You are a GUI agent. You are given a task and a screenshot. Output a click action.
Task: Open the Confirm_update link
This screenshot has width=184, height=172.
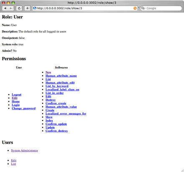tap(56, 124)
